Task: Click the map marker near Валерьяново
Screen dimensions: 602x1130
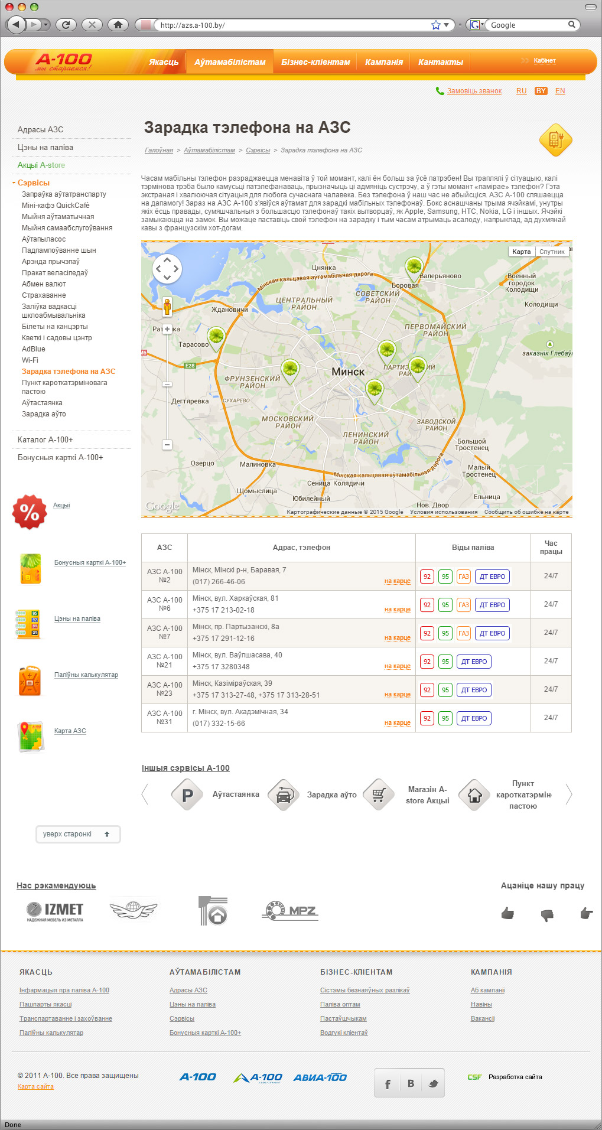Action: pyautogui.click(x=414, y=269)
